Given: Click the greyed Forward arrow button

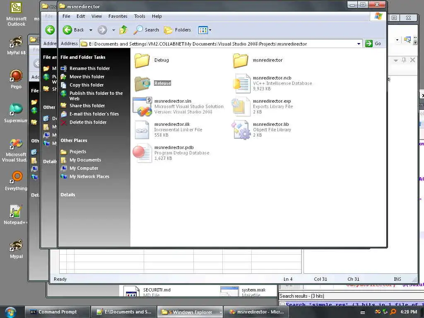Looking at the screenshot, I should tap(102, 30).
